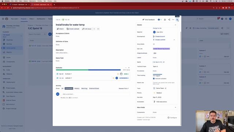Click the Project settings gear in the sidebar
This screenshot has height=132, width=234.
tap(4, 109)
